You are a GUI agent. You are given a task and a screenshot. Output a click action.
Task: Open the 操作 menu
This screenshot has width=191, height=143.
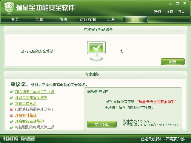[x=158, y=12]
